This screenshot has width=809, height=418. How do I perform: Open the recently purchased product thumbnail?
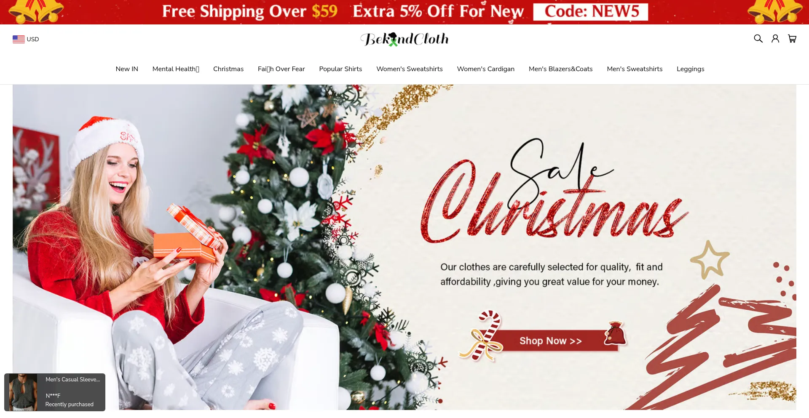[23, 392]
